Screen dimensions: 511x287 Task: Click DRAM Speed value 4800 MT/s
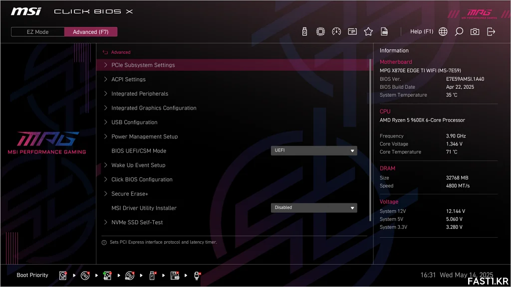tap(458, 186)
